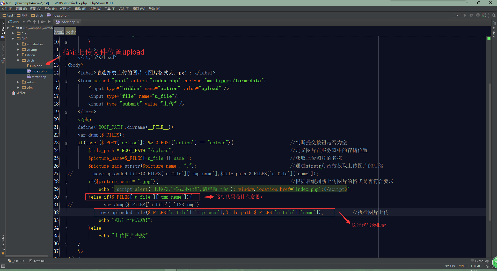Toggle file read-only lock icon
This screenshot has height=271, width=497.
[487, 266]
